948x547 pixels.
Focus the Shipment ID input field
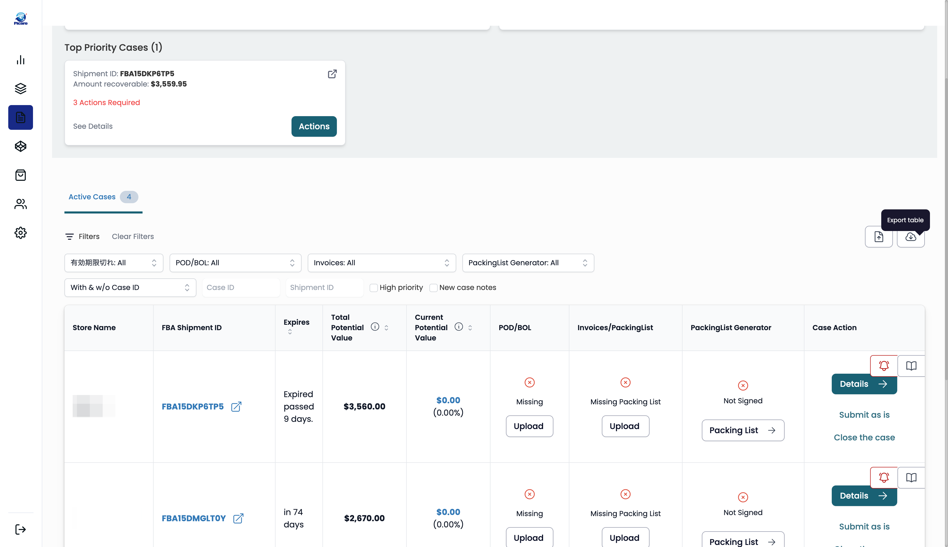[325, 288]
